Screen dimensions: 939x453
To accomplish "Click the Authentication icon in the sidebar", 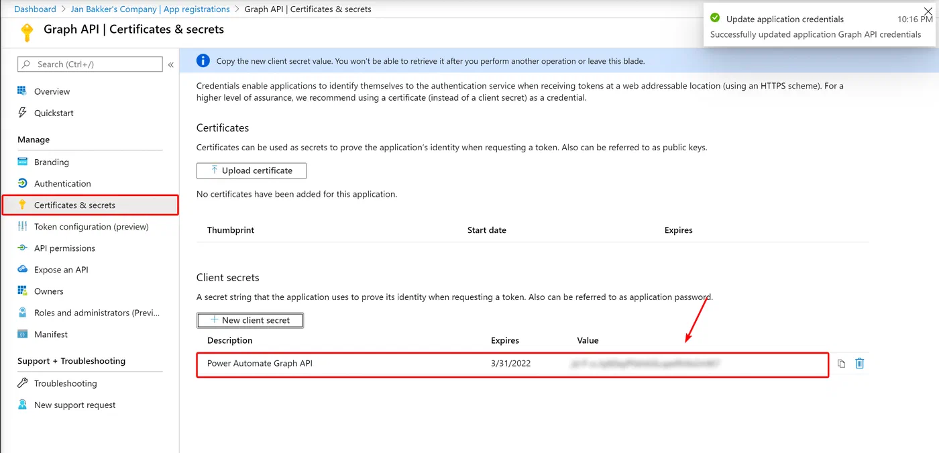I will point(22,183).
